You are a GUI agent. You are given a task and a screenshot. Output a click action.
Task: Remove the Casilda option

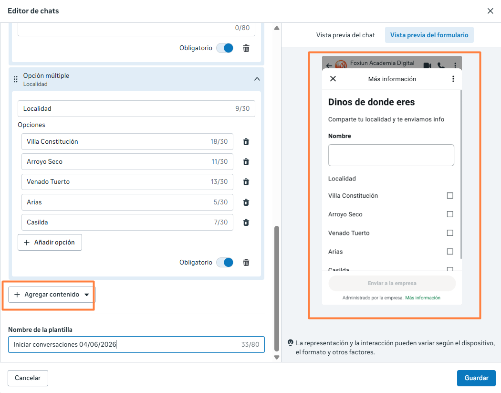[x=246, y=223]
